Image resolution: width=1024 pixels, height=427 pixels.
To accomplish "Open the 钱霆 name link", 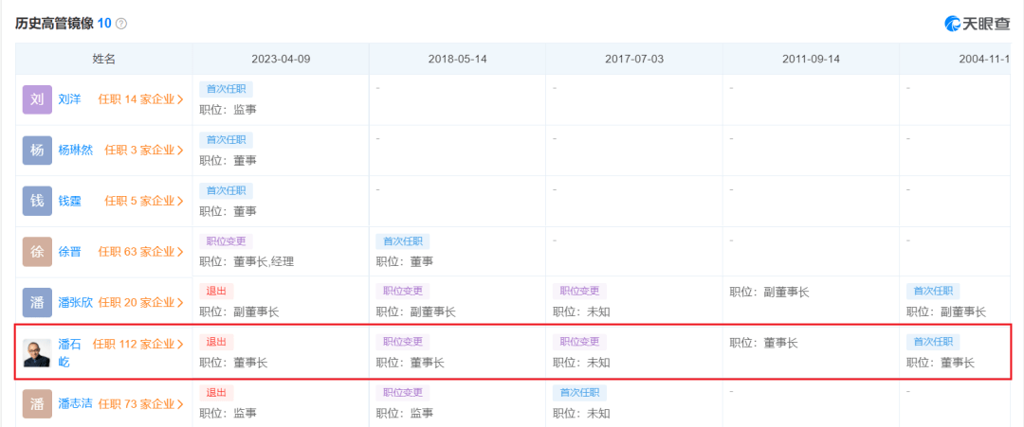I will (x=70, y=201).
